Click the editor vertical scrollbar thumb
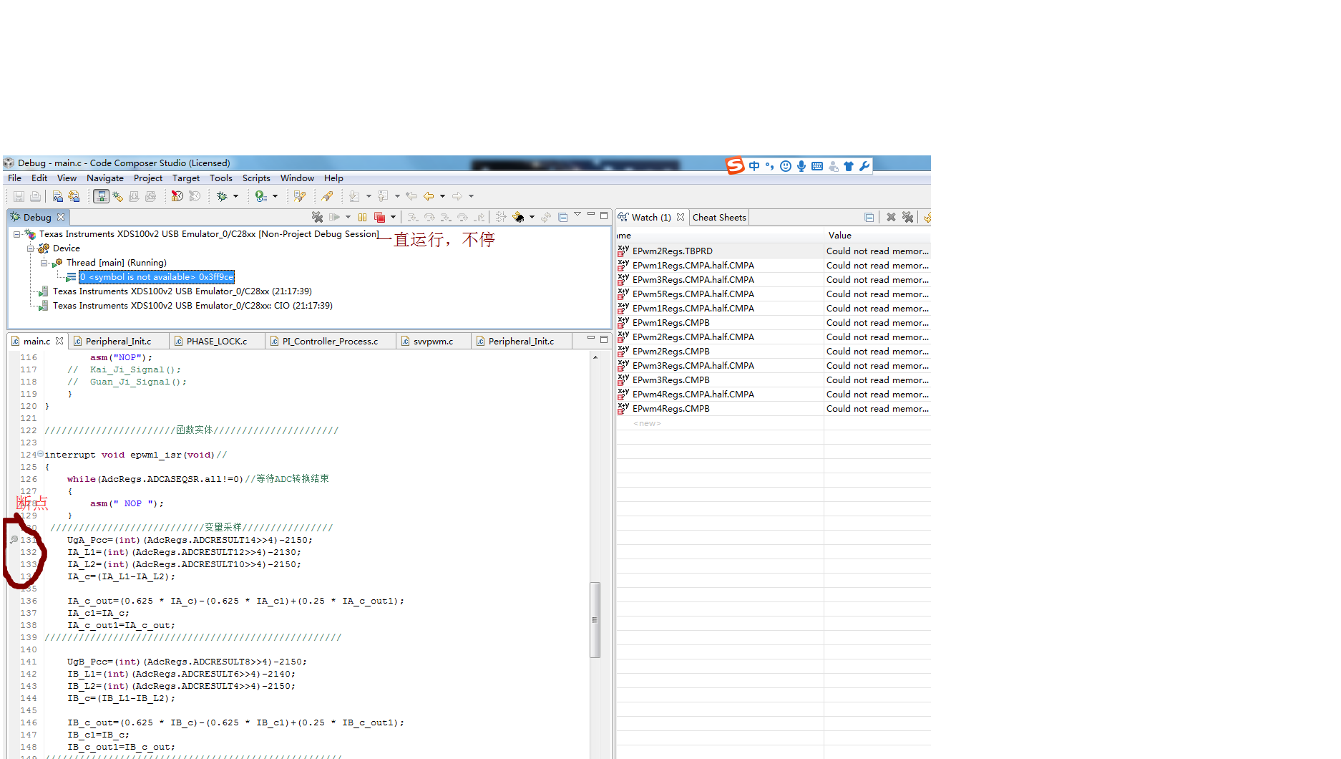The width and height of the screenshot is (1341, 759). click(x=595, y=619)
